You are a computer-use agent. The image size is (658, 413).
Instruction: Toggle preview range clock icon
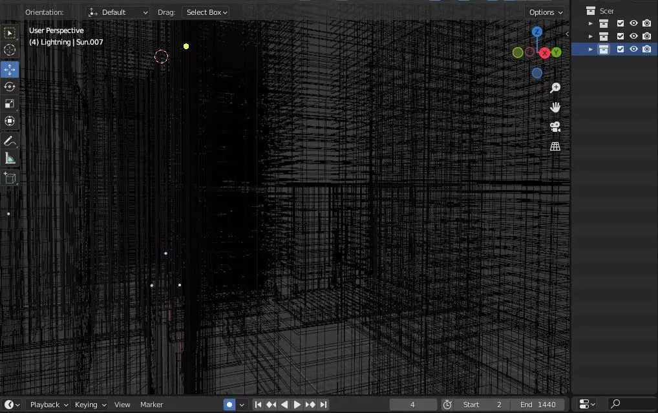pos(447,405)
